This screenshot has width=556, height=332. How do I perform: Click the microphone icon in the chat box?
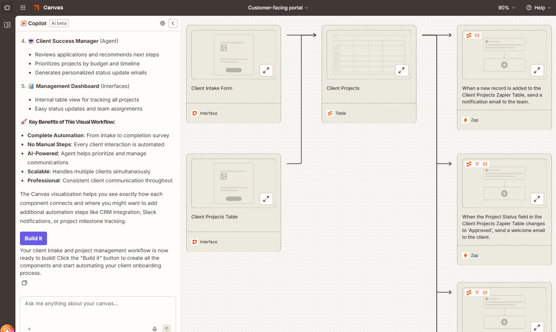(x=154, y=329)
